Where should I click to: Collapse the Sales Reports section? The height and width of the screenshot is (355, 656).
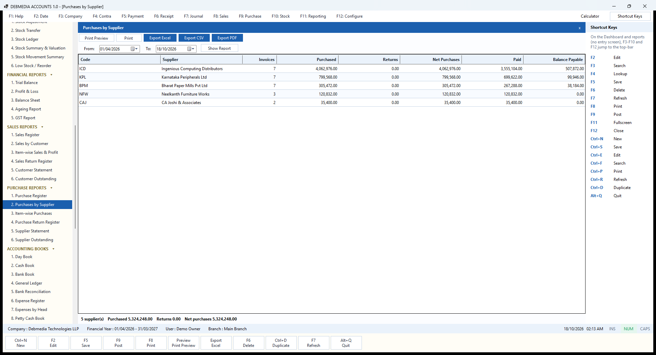[x=42, y=127]
